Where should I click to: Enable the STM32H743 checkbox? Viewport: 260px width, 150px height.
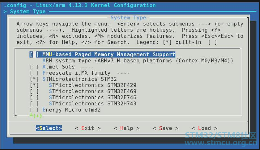point(34,103)
